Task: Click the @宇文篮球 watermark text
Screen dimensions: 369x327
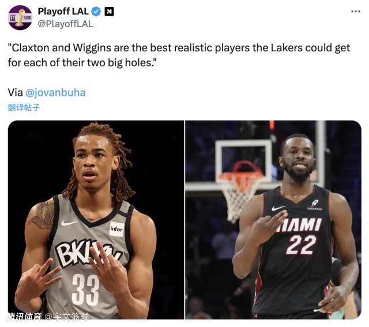Action: coord(67,317)
